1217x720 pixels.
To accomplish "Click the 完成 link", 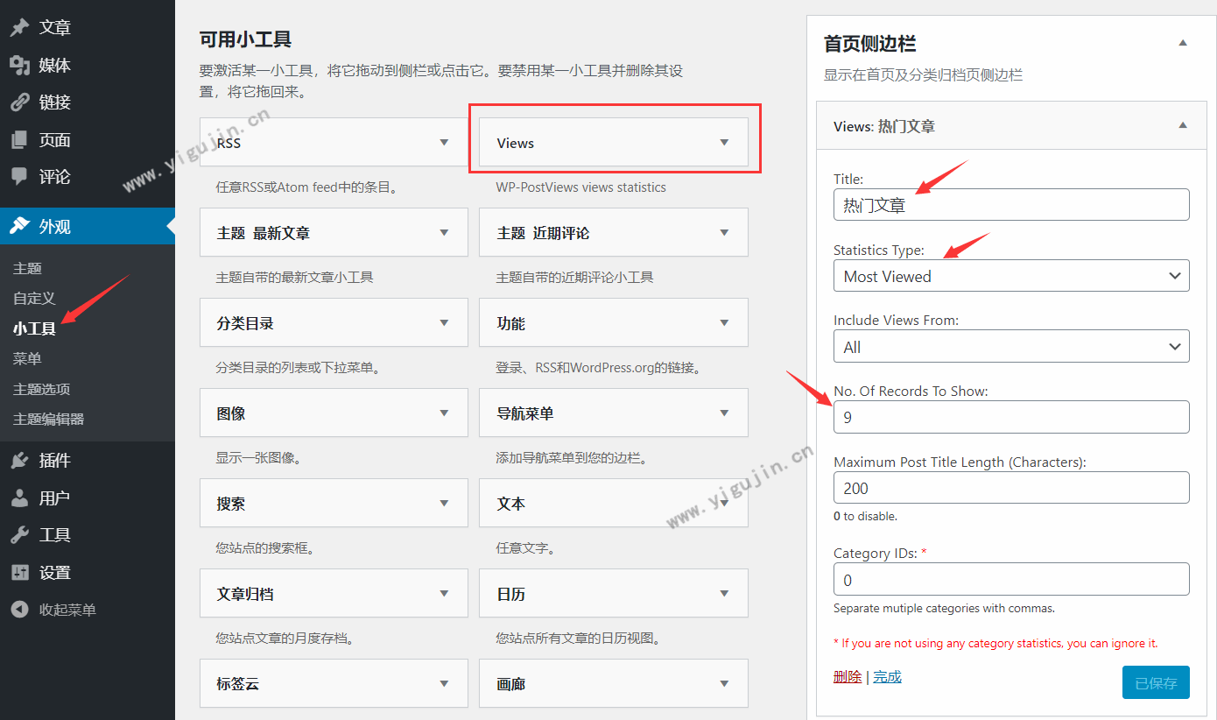I will 887,677.
